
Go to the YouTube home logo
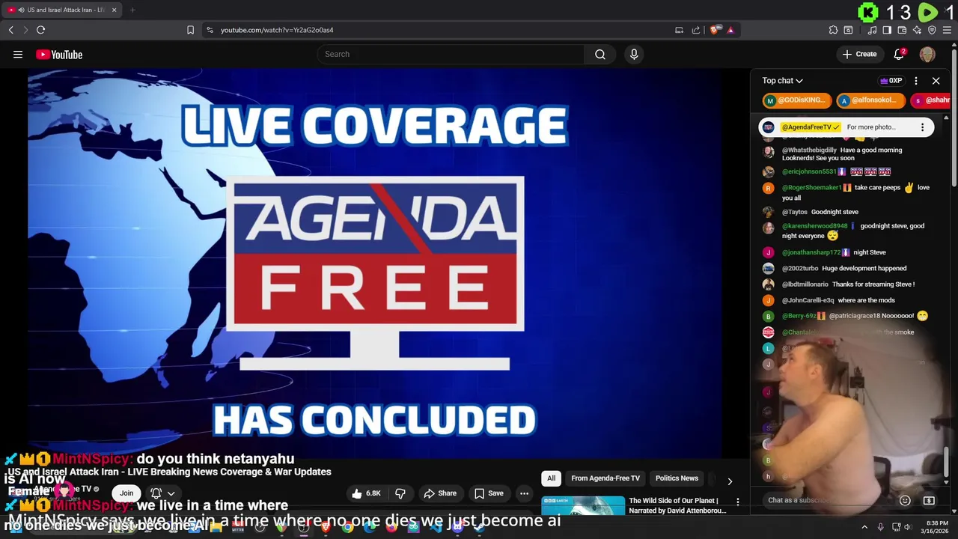point(59,54)
